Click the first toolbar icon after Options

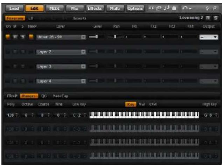(x=151, y=8)
